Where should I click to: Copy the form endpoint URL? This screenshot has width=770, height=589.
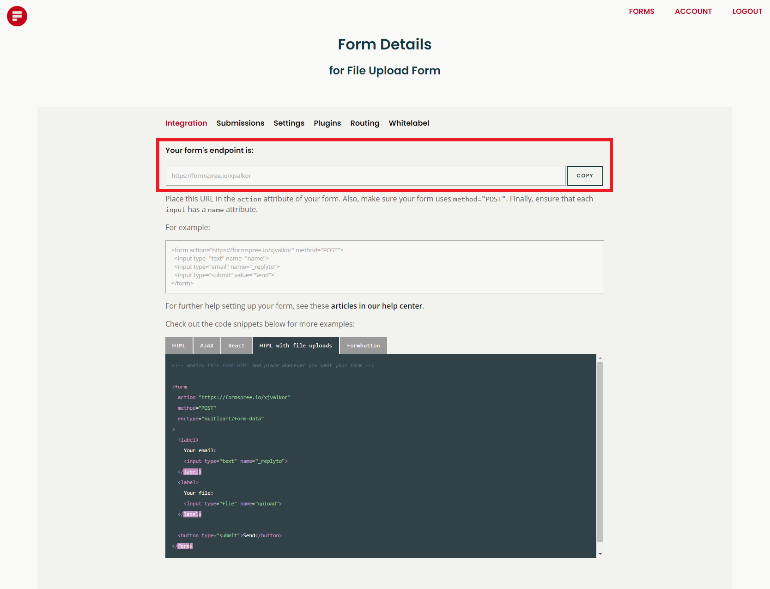click(x=584, y=176)
